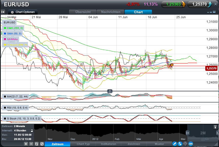Select the Zeitraum bottom tab
The width and height of the screenshot is (219, 147).
point(57,144)
